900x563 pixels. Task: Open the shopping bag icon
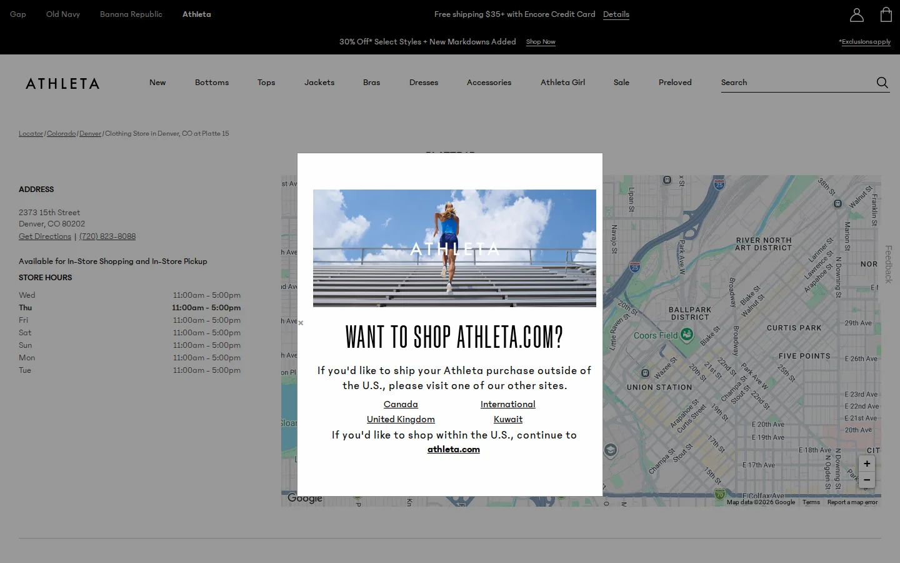pyautogui.click(x=886, y=14)
